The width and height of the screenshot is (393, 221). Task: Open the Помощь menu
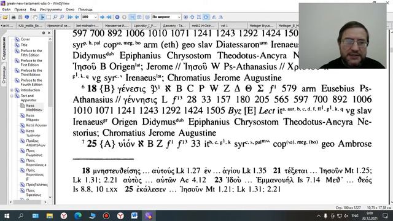(85, 10)
